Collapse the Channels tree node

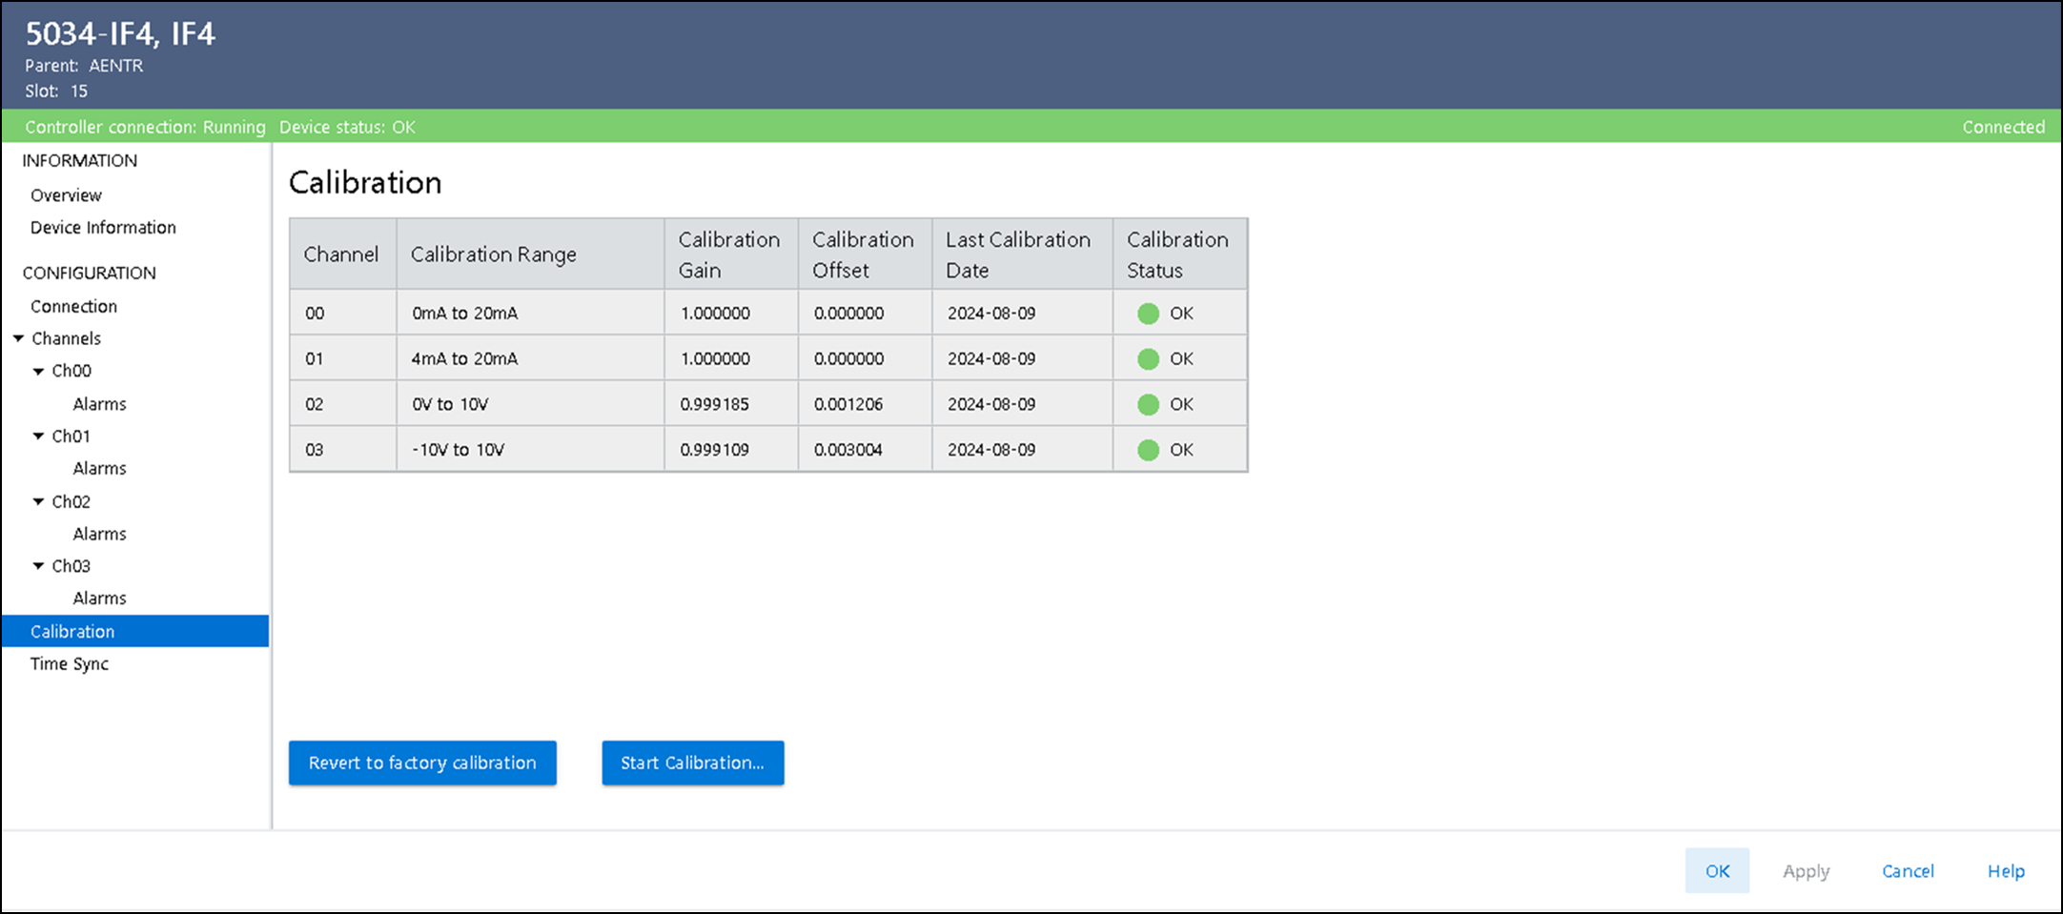pos(18,338)
